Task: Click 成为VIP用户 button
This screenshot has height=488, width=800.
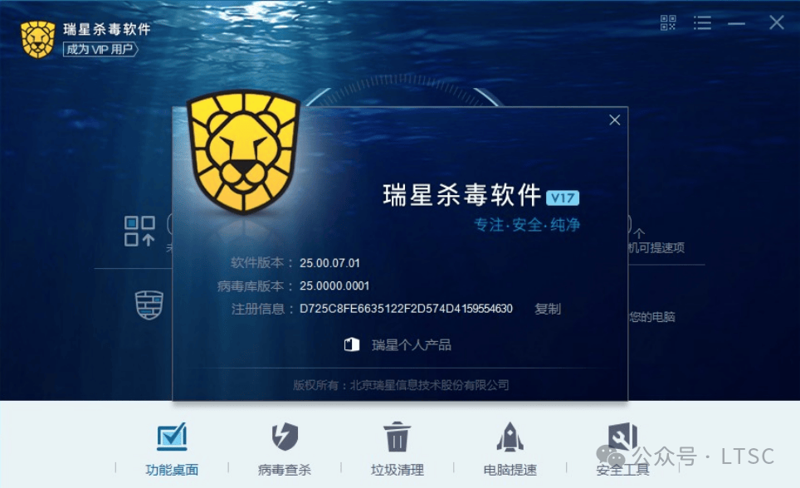Action: click(100, 50)
